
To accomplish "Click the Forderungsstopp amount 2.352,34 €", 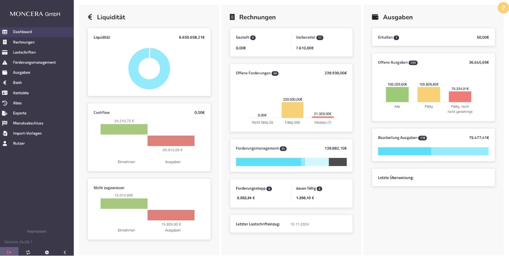I will 246,198.
